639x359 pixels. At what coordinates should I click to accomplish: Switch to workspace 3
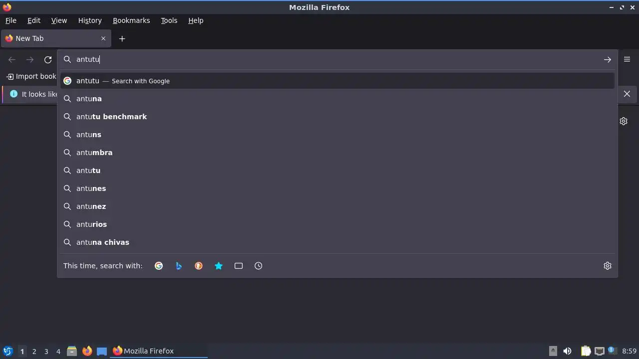[x=46, y=352]
